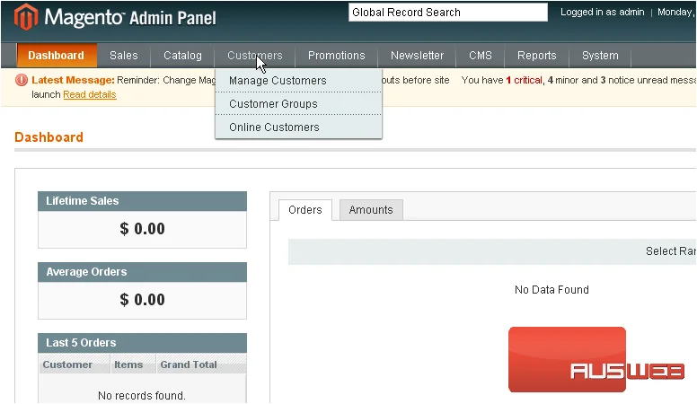Select Manage Customers from dropdown
This screenshot has width=697, height=404.
pyautogui.click(x=298, y=81)
